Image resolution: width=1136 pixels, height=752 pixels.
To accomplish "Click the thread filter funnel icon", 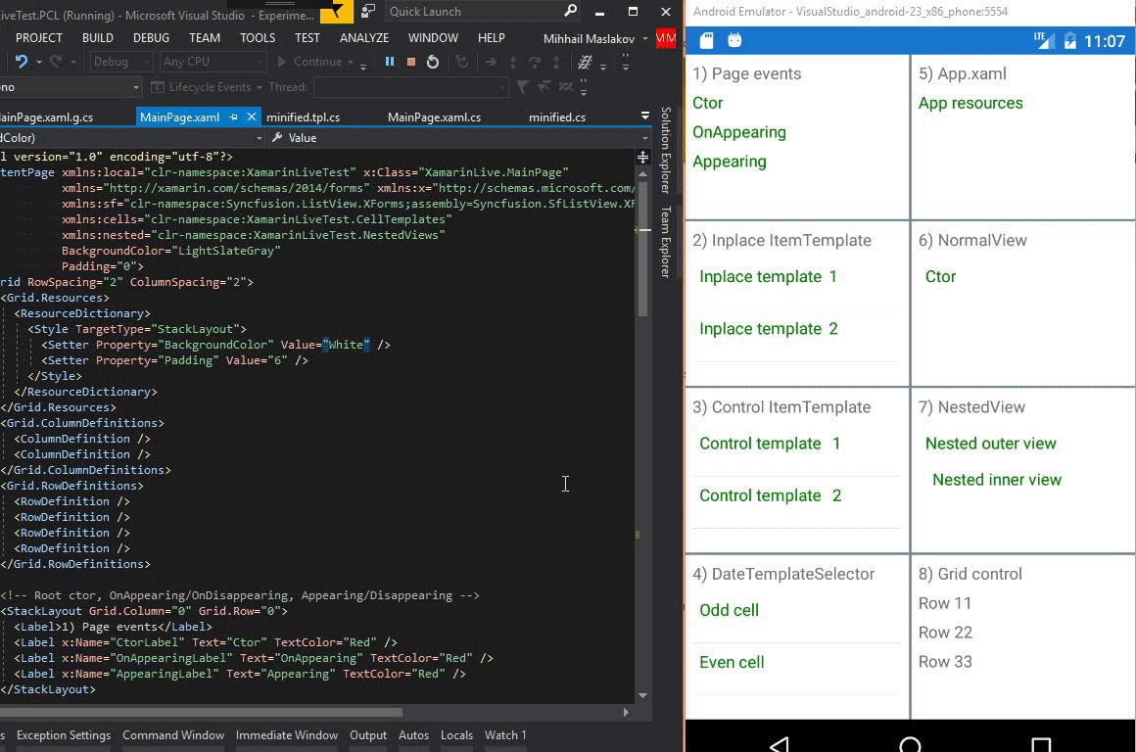I will tap(522, 87).
